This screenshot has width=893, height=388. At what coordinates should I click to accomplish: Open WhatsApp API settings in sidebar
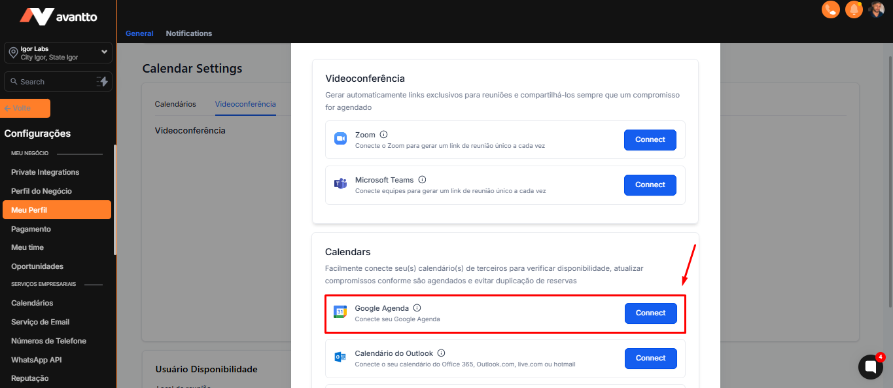[37, 360]
